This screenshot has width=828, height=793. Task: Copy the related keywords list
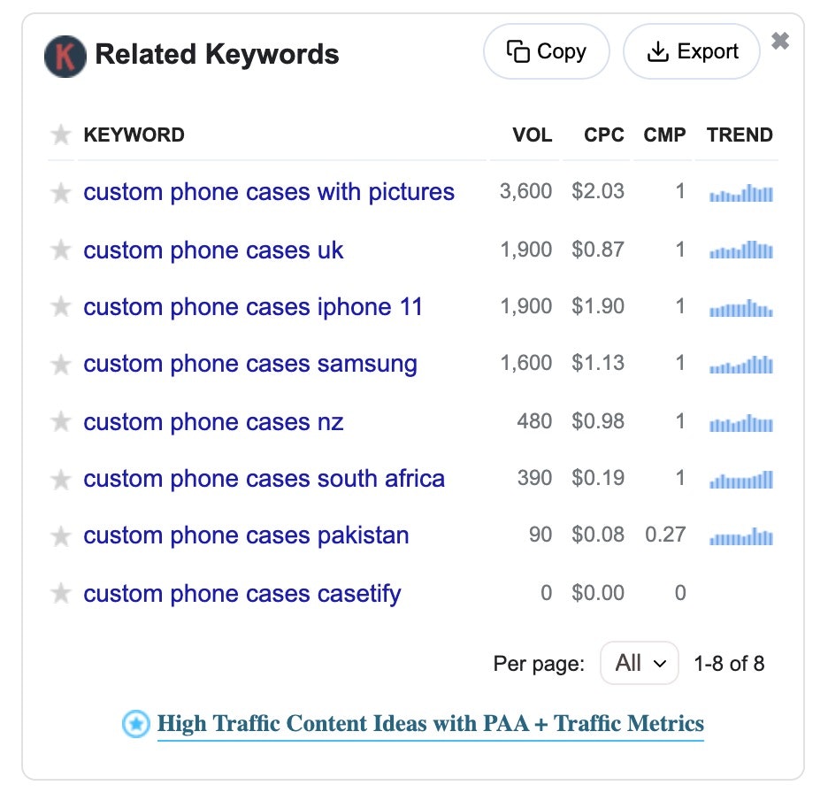[547, 51]
